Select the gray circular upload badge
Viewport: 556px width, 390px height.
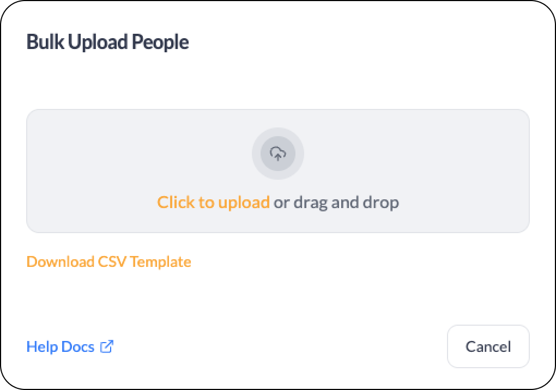pyautogui.click(x=277, y=154)
